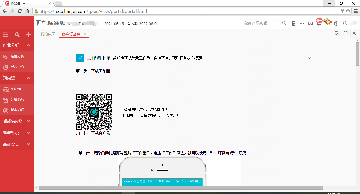Image resolution: width=360 pixels, height=194 pixels.
Task: Select the 客户订货端 tab
Action: tap(71, 34)
